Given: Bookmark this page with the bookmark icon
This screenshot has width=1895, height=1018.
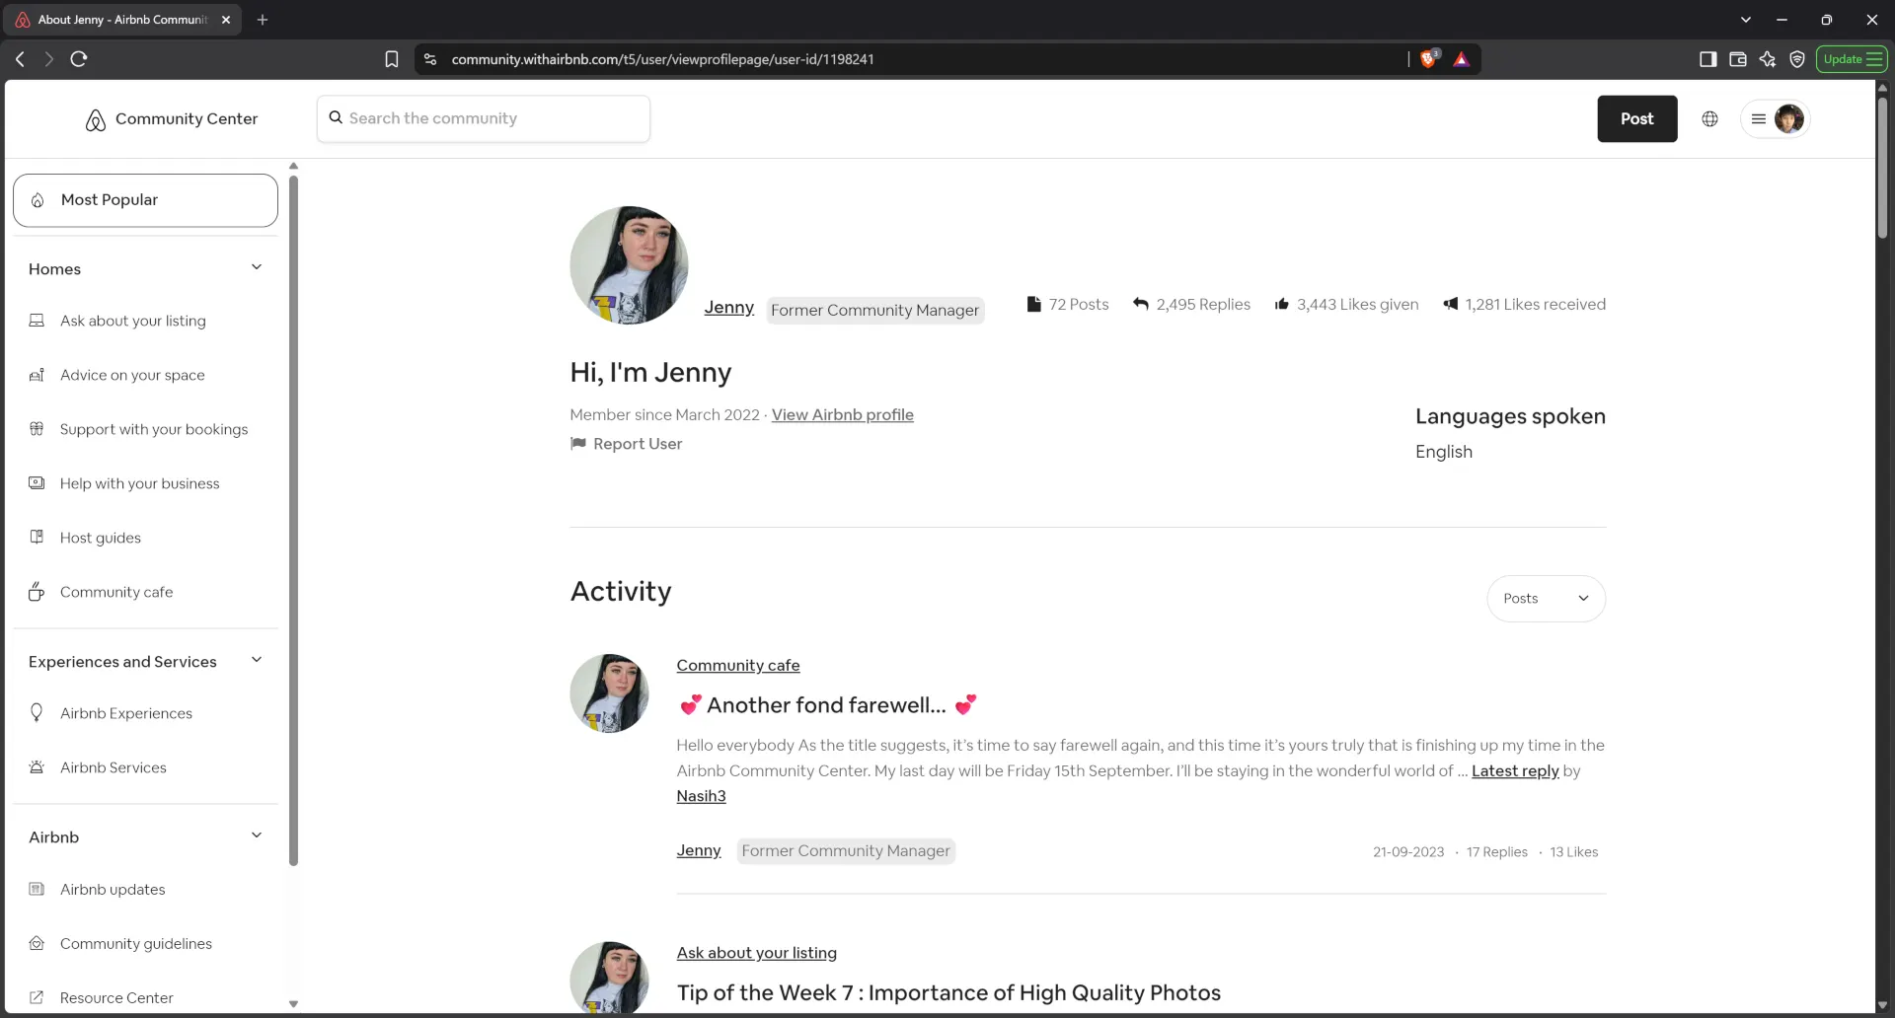Looking at the screenshot, I should pos(392,59).
